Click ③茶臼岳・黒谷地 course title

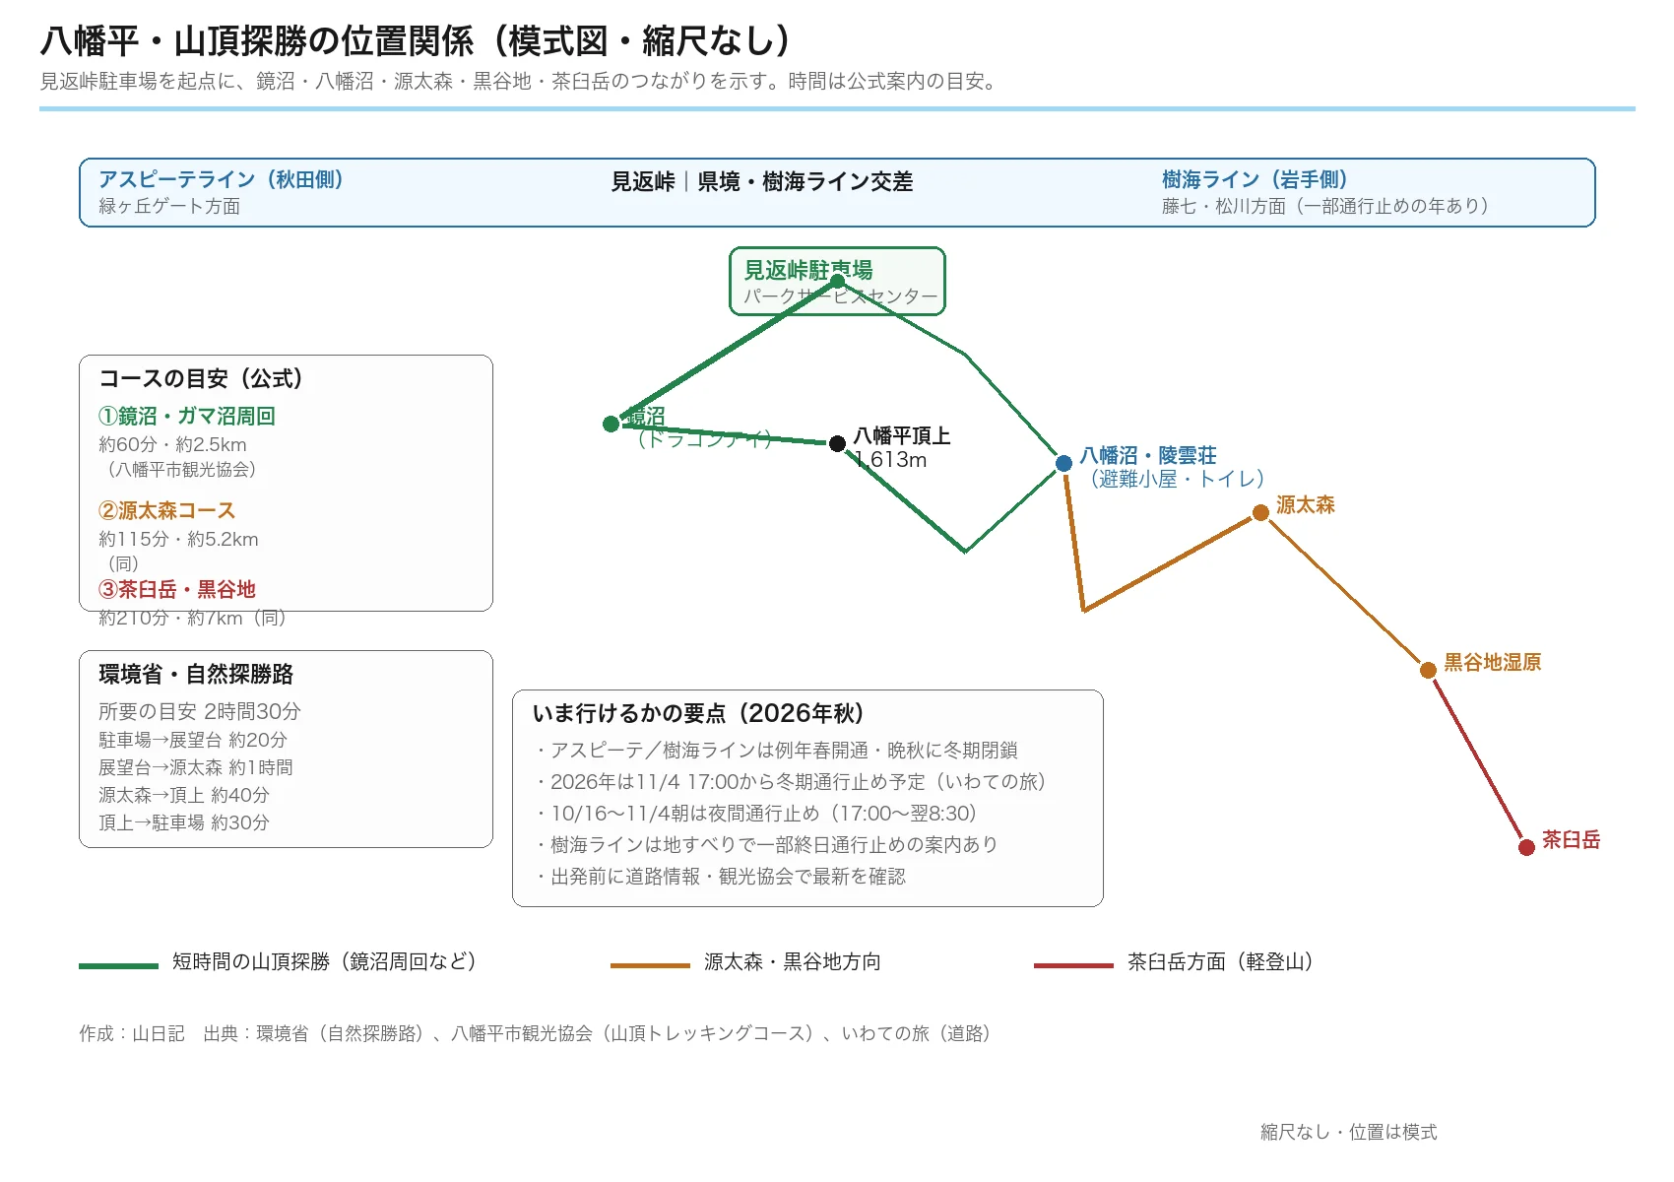click(177, 589)
